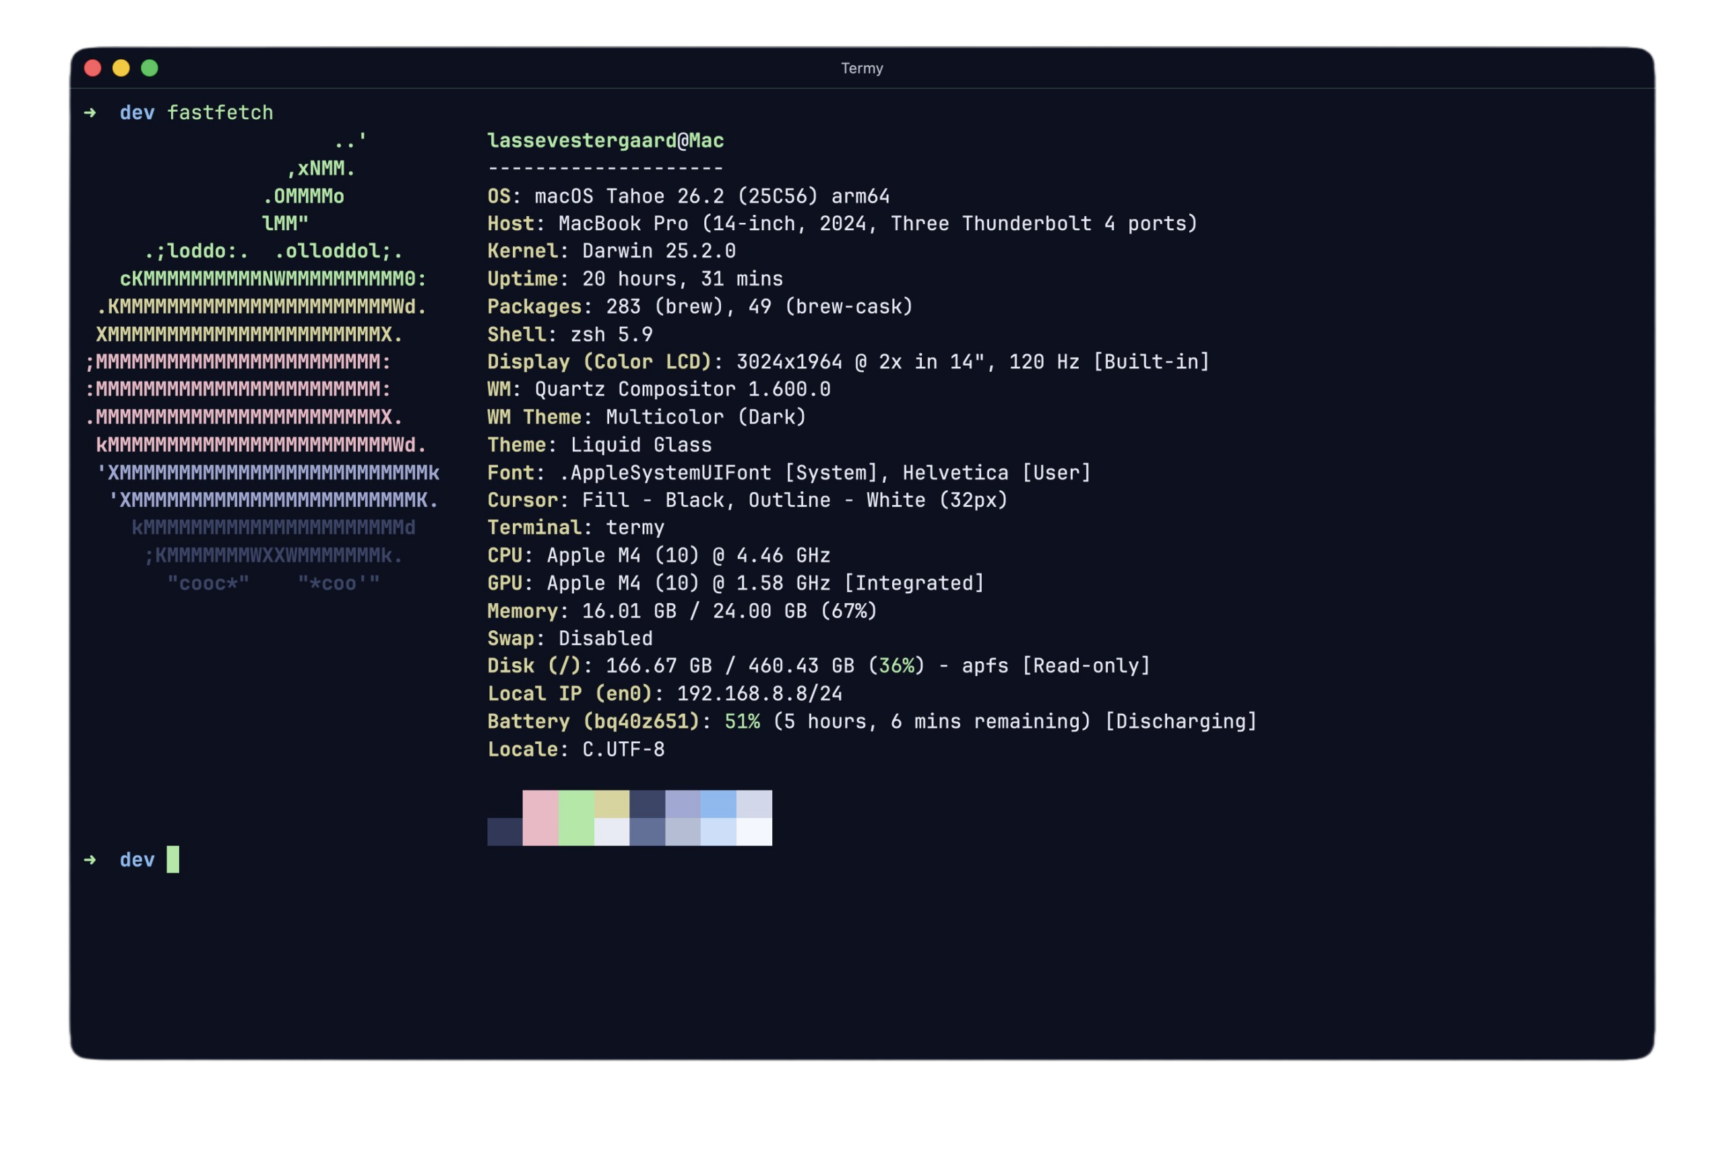Click the pink color block
This screenshot has height=1152, width=1725.
540,818
